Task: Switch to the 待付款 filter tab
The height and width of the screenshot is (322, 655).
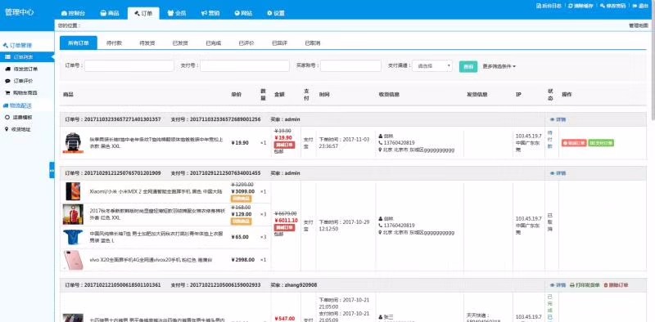Action: pyautogui.click(x=114, y=43)
